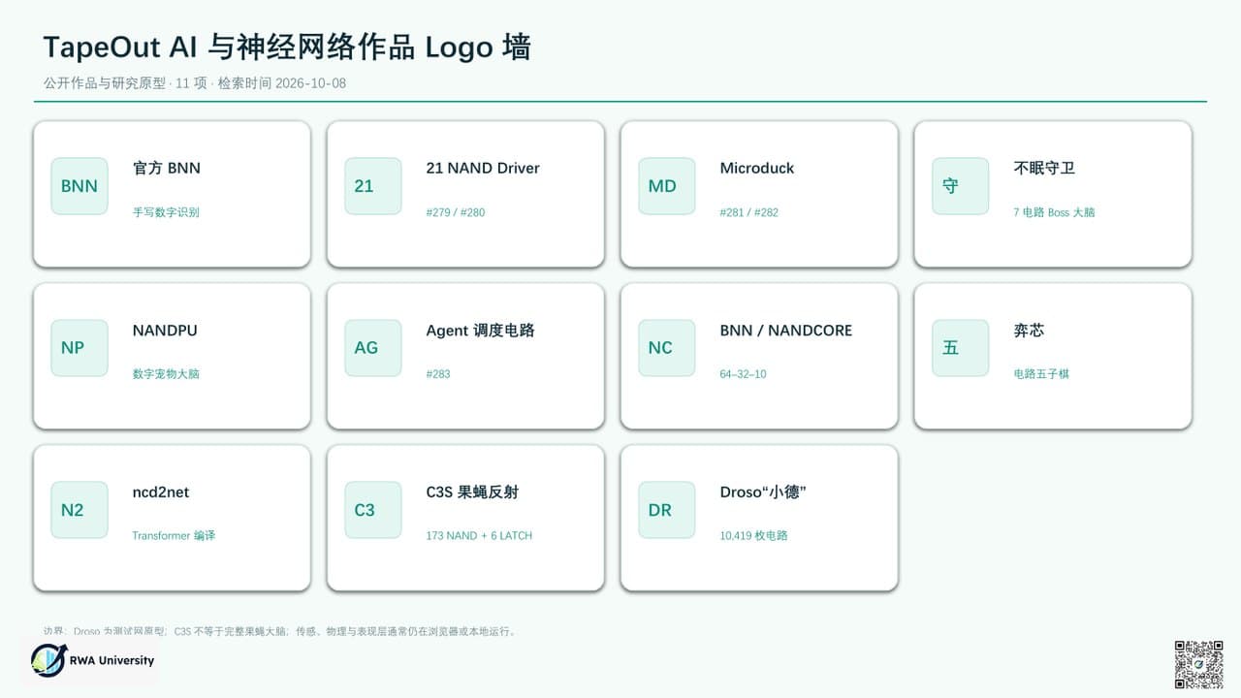1241x698 pixels.
Task: Click the 数字宠物大脑 subtitle
Action: pos(166,373)
